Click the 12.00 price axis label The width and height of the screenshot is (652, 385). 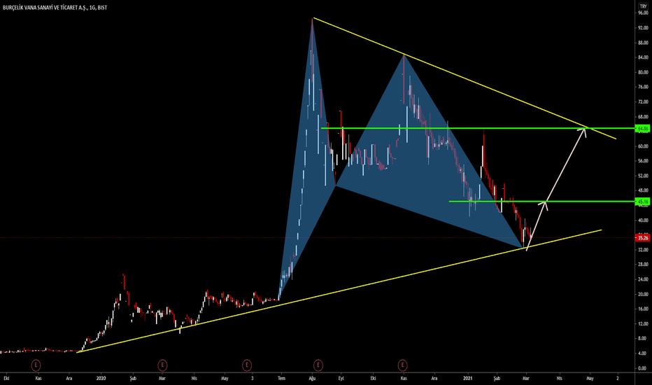(x=643, y=323)
